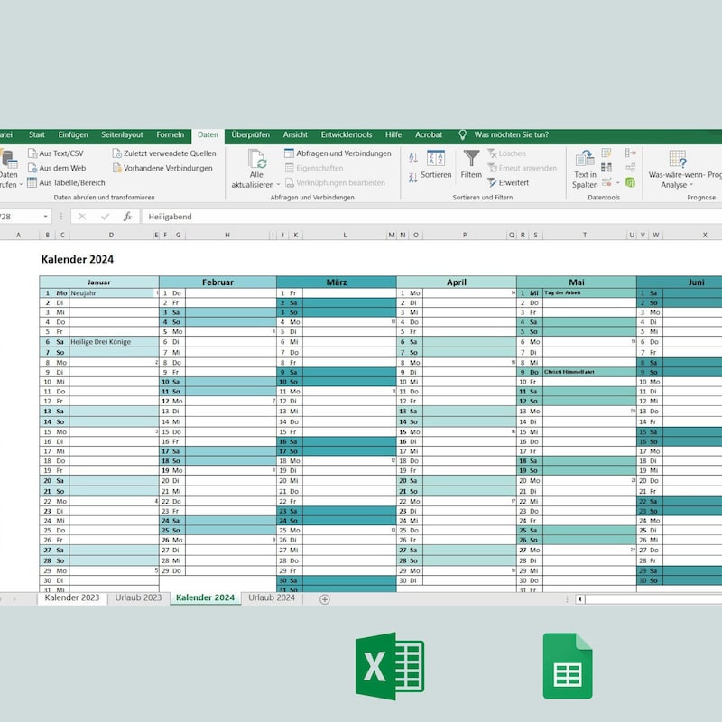Switch to the Urlaub 2023 sheet
The image size is (722, 722).
pyautogui.click(x=138, y=597)
